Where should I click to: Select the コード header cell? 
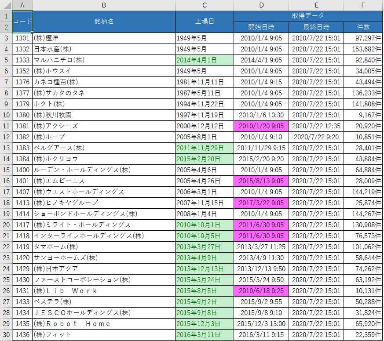pos(22,22)
